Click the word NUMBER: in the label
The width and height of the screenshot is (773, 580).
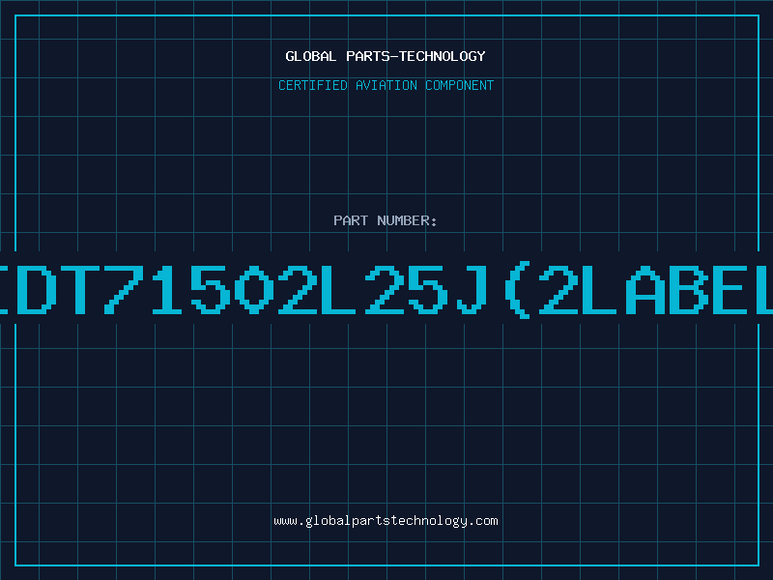(x=407, y=220)
